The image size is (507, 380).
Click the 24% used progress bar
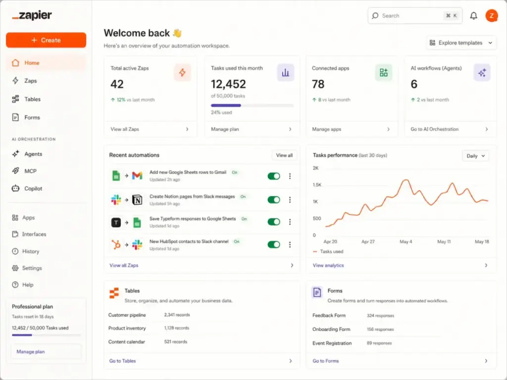(x=252, y=105)
